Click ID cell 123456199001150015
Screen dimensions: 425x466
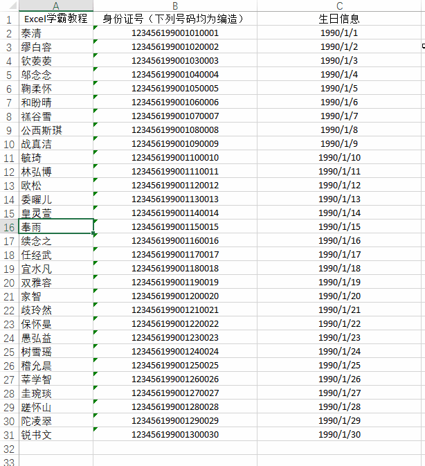[175, 226]
